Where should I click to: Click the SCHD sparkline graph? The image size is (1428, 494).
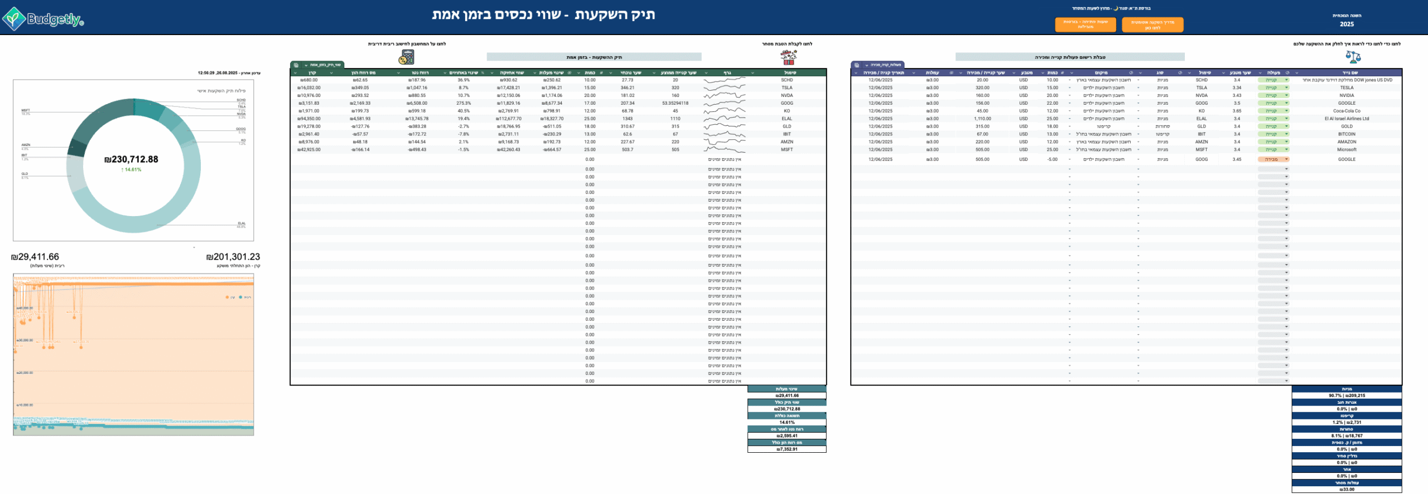724,80
